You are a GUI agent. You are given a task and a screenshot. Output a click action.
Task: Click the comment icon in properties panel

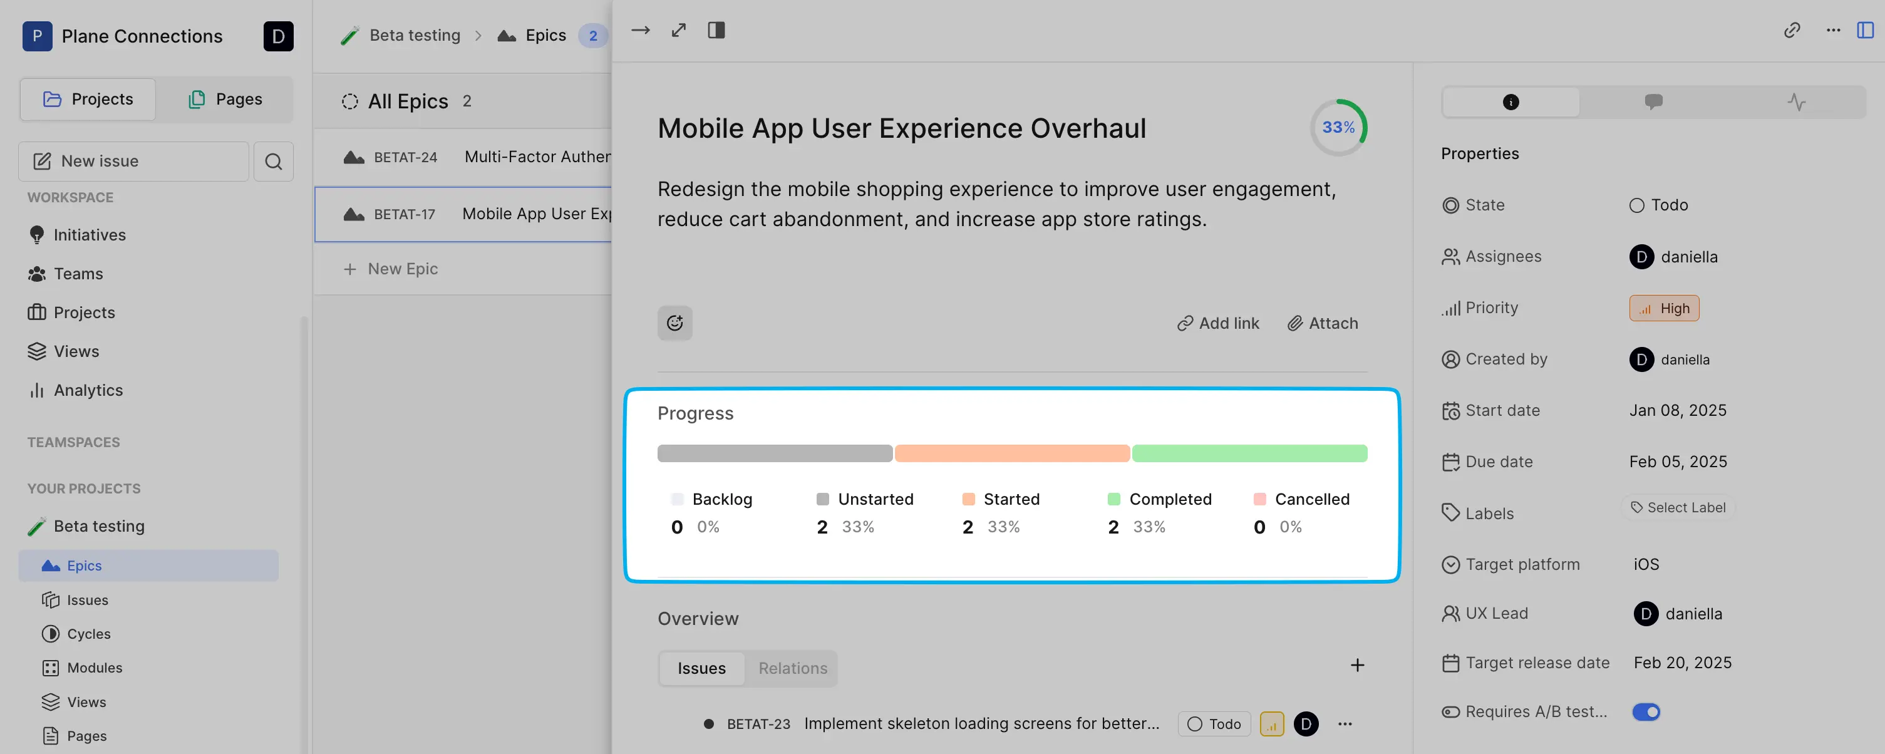pyautogui.click(x=1653, y=101)
